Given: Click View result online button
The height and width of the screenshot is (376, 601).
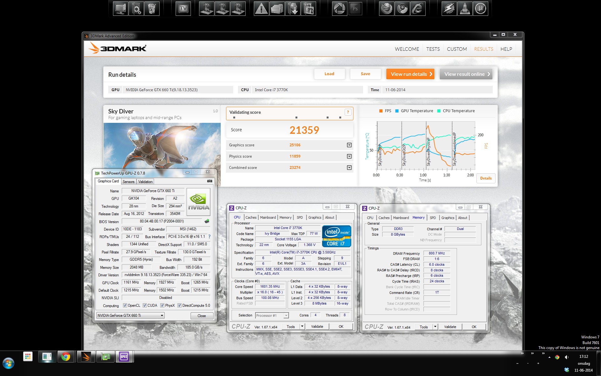Looking at the screenshot, I should pyautogui.click(x=466, y=74).
